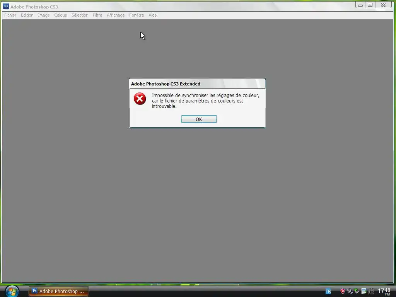Open the Windows Start orb
396x297 pixels.
[12, 292]
